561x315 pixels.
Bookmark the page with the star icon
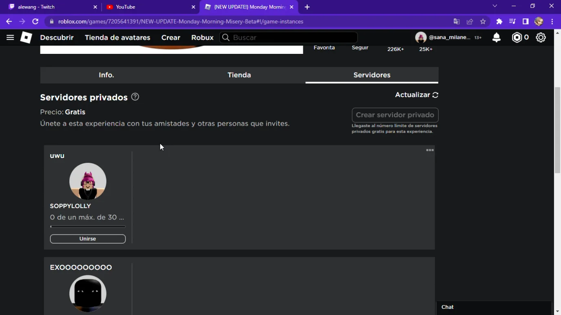click(483, 22)
